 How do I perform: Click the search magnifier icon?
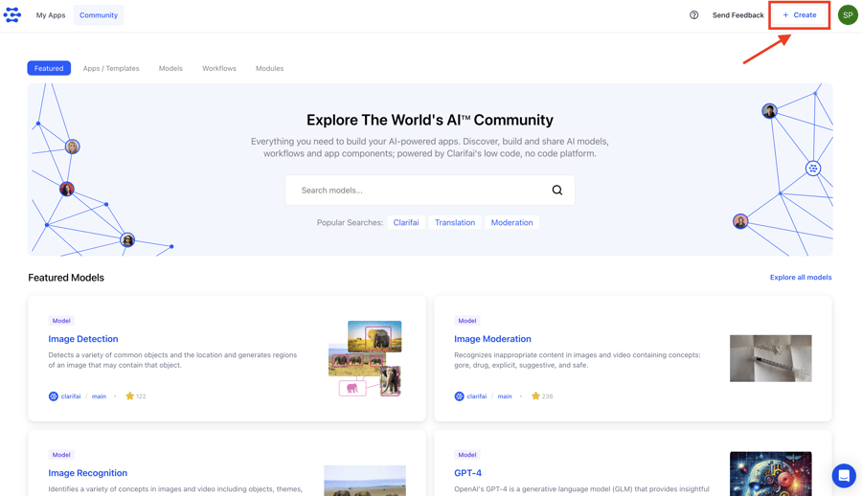coord(556,190)
